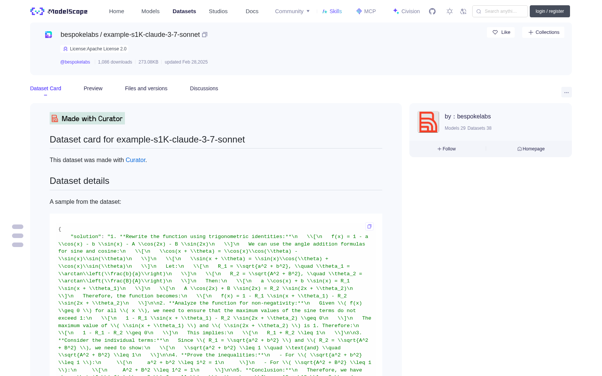Add dataset to Collections

coord(543,32)
